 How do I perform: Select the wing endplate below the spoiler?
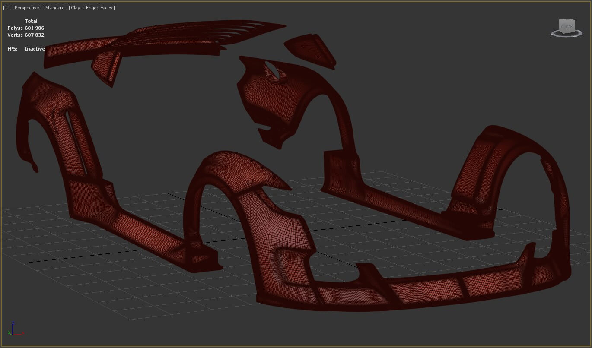click(x=108, y=67)
